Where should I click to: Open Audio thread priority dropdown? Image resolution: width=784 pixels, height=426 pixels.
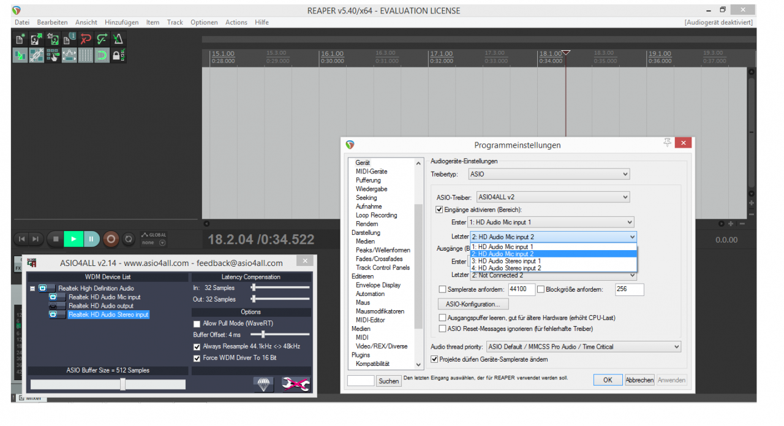(584, 347)
